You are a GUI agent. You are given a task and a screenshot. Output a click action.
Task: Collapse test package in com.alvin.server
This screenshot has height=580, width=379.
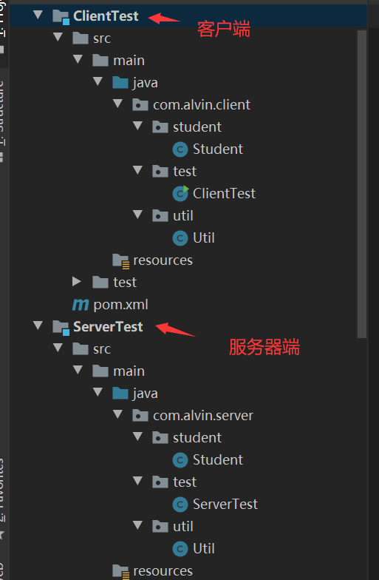coord(137,481)
